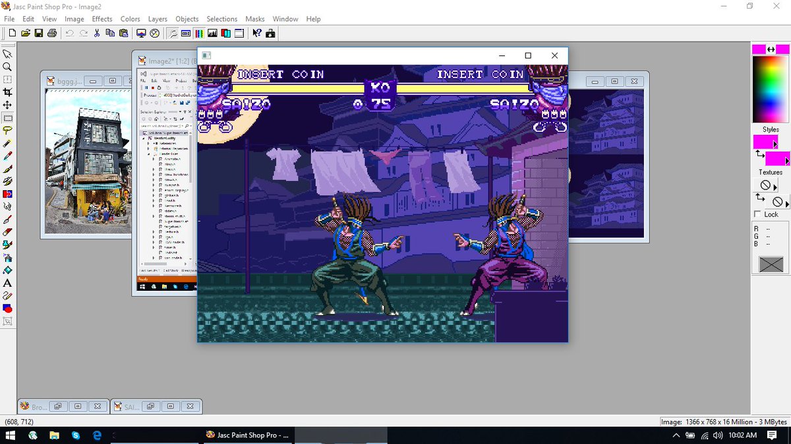Toggle the histogram window toolbar icon

(x=212, y=33)
